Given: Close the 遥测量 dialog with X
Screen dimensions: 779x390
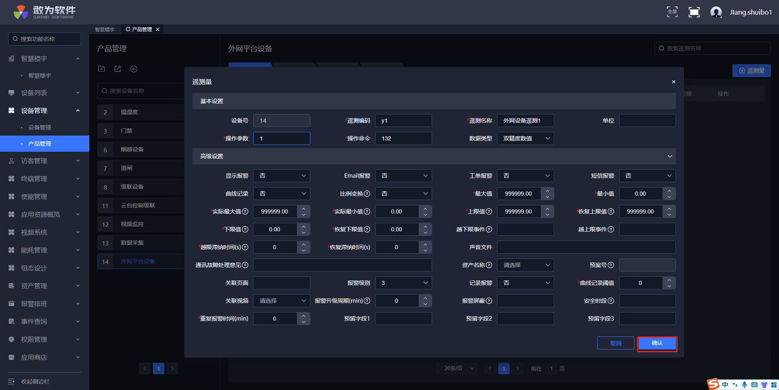Looking at the screenshot, I should pyautogui.click(x=674, y=82).
